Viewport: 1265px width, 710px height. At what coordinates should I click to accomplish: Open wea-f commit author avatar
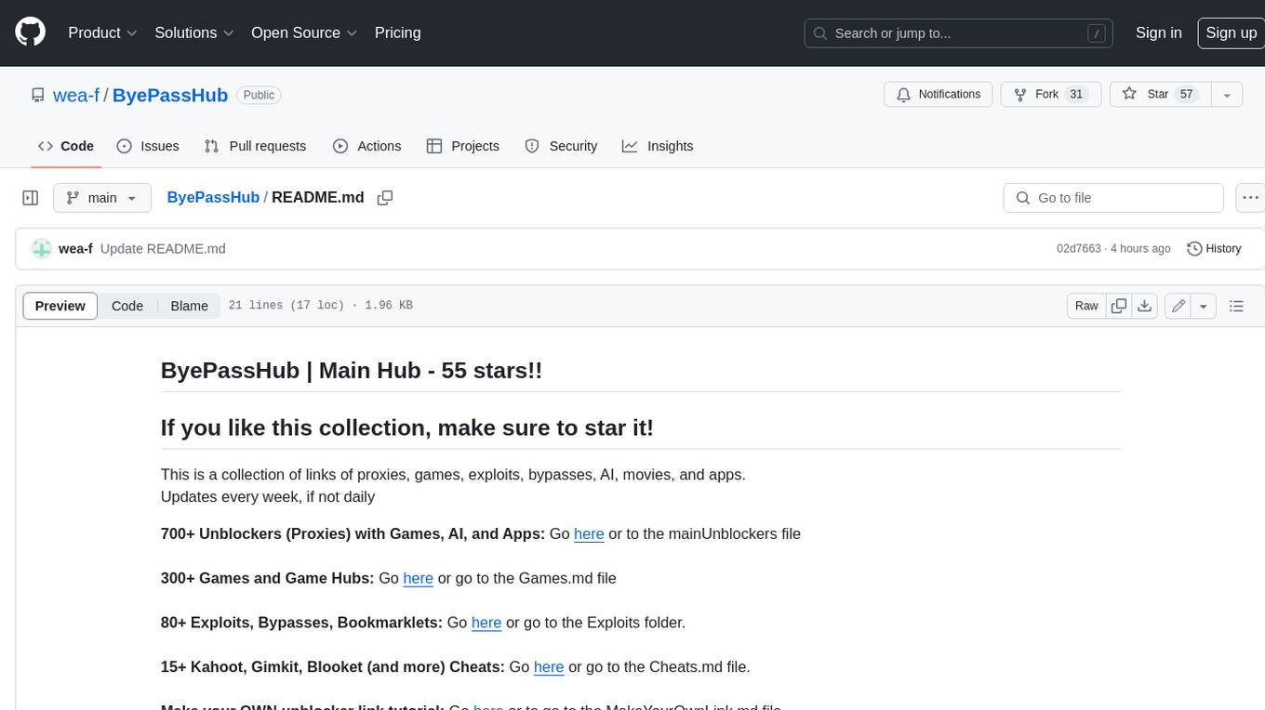point(41,249)
